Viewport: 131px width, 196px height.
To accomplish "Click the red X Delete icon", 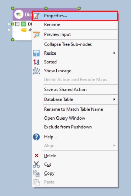I will [x=37, y=155].
